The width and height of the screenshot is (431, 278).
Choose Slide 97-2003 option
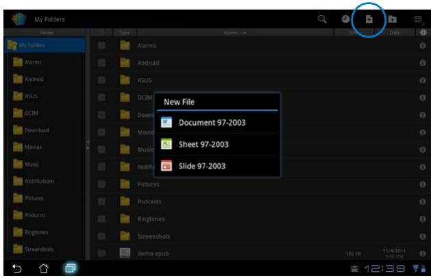point(217,166)
